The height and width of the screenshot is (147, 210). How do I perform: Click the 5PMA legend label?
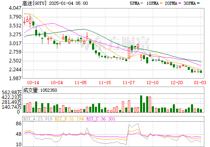(134, 3)
